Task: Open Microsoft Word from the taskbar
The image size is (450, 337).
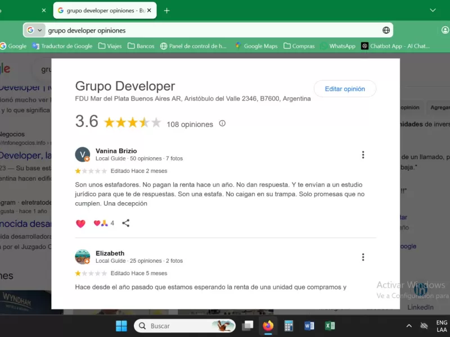Action: pos(309,326)
